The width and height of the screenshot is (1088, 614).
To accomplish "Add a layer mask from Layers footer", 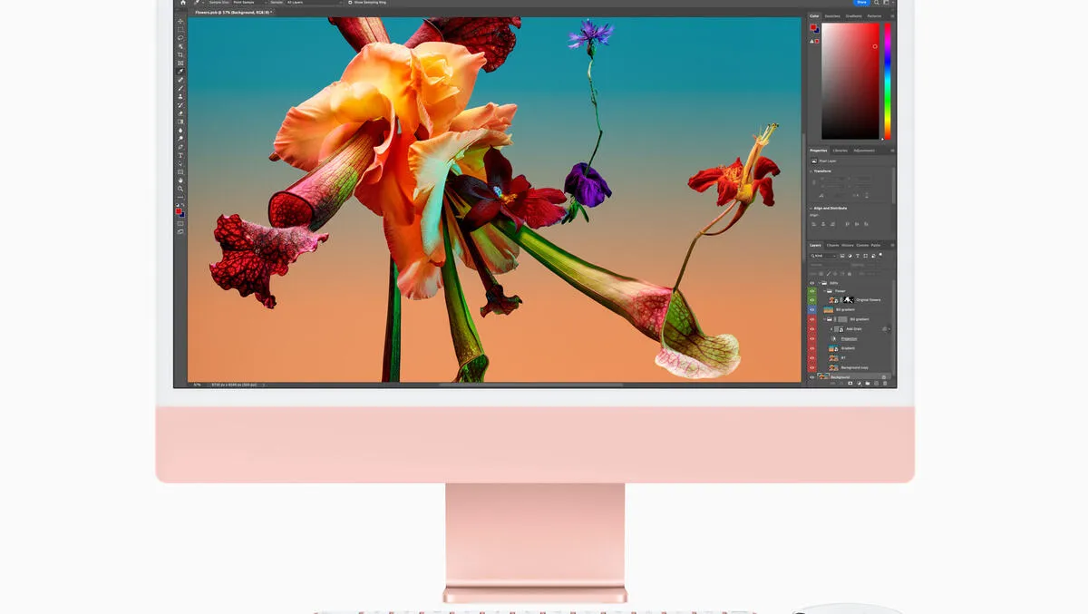I will 850,384.
